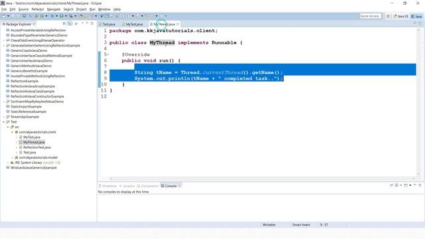Maximize the Package Explorer view
Image resolution: width=425 pixels, height=239 pixels.
tap(92, 24)
